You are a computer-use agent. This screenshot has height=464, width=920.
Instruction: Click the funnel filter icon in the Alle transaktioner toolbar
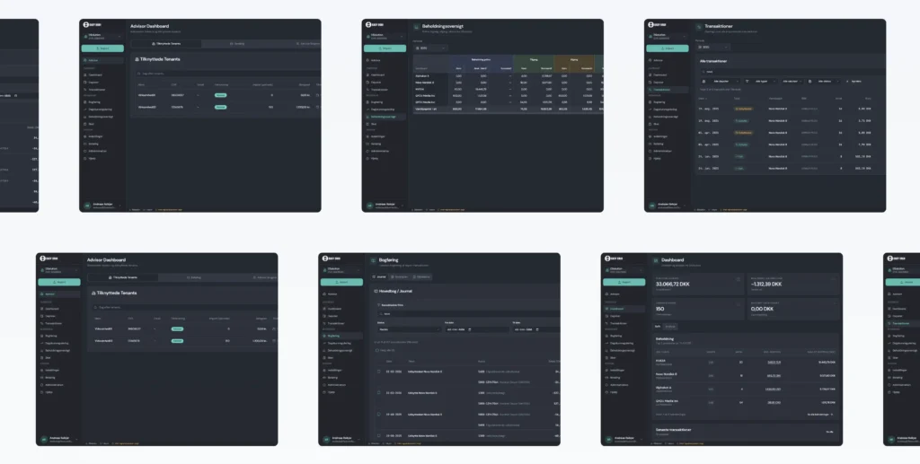point(747,82)
